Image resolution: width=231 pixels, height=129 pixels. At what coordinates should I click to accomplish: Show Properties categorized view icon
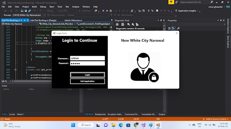pos(170,28)
